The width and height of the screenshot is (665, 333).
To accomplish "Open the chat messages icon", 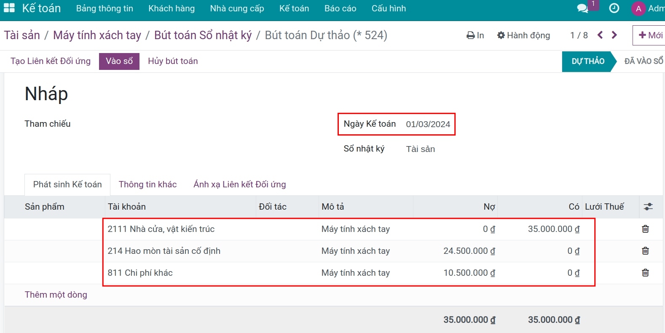I will coord(582,8).
